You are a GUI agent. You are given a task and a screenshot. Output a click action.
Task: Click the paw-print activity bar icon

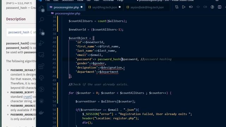point(42,101)
